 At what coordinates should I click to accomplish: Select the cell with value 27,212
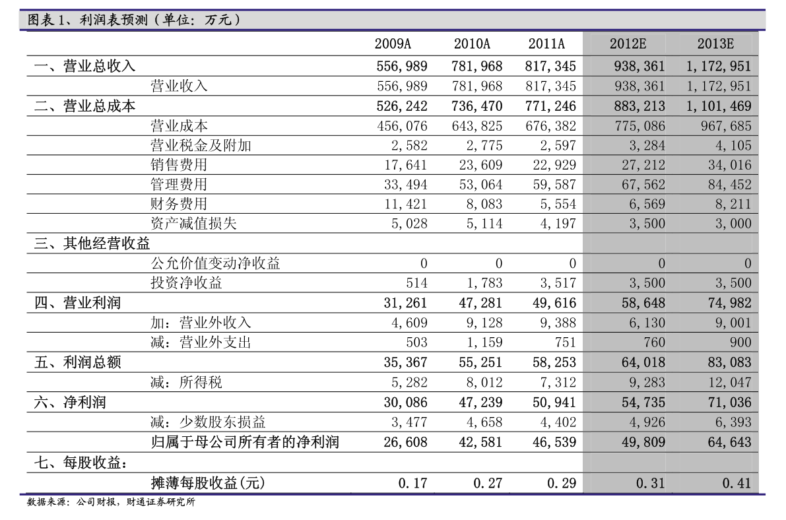click(x=643, y=165)
